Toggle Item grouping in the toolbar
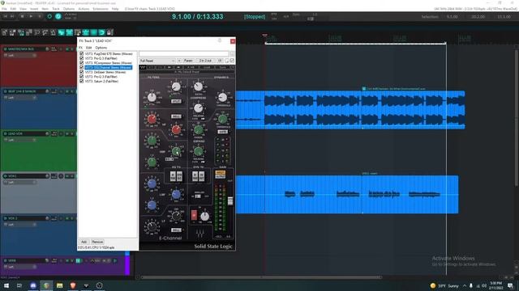519x291 pixels. pyautogui.click(x=70, y=32)
